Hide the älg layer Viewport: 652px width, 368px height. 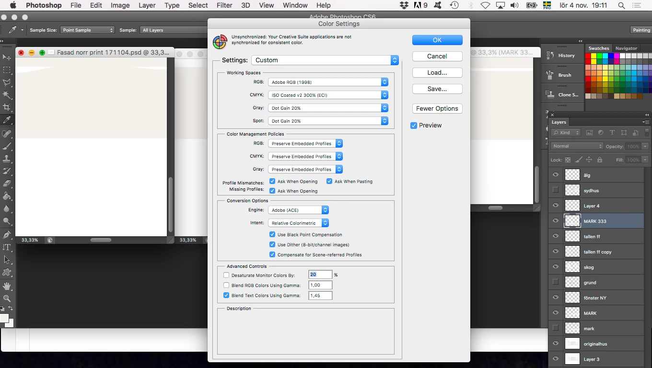[556, 175]
